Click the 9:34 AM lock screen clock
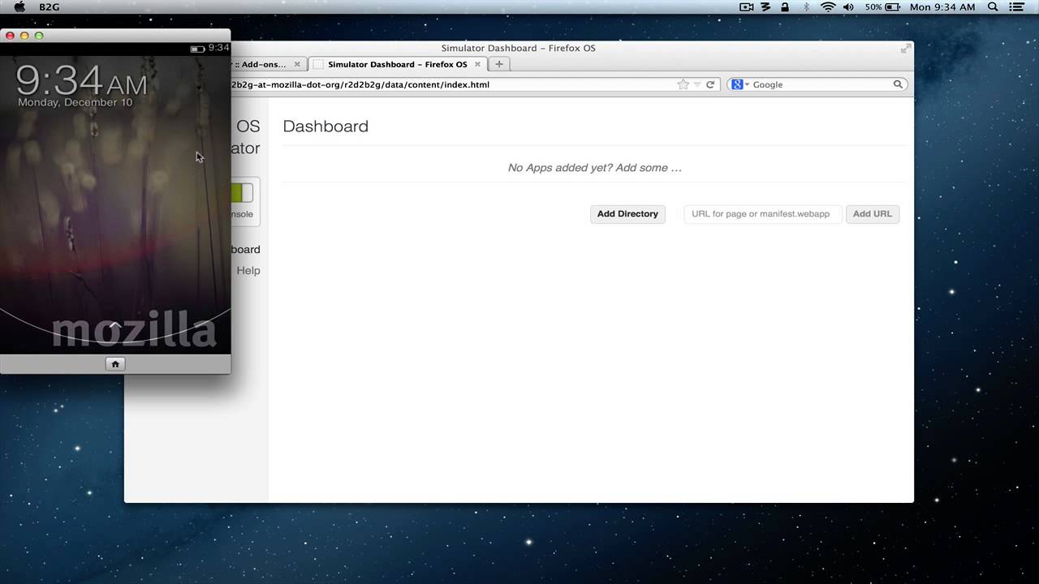 81,80
